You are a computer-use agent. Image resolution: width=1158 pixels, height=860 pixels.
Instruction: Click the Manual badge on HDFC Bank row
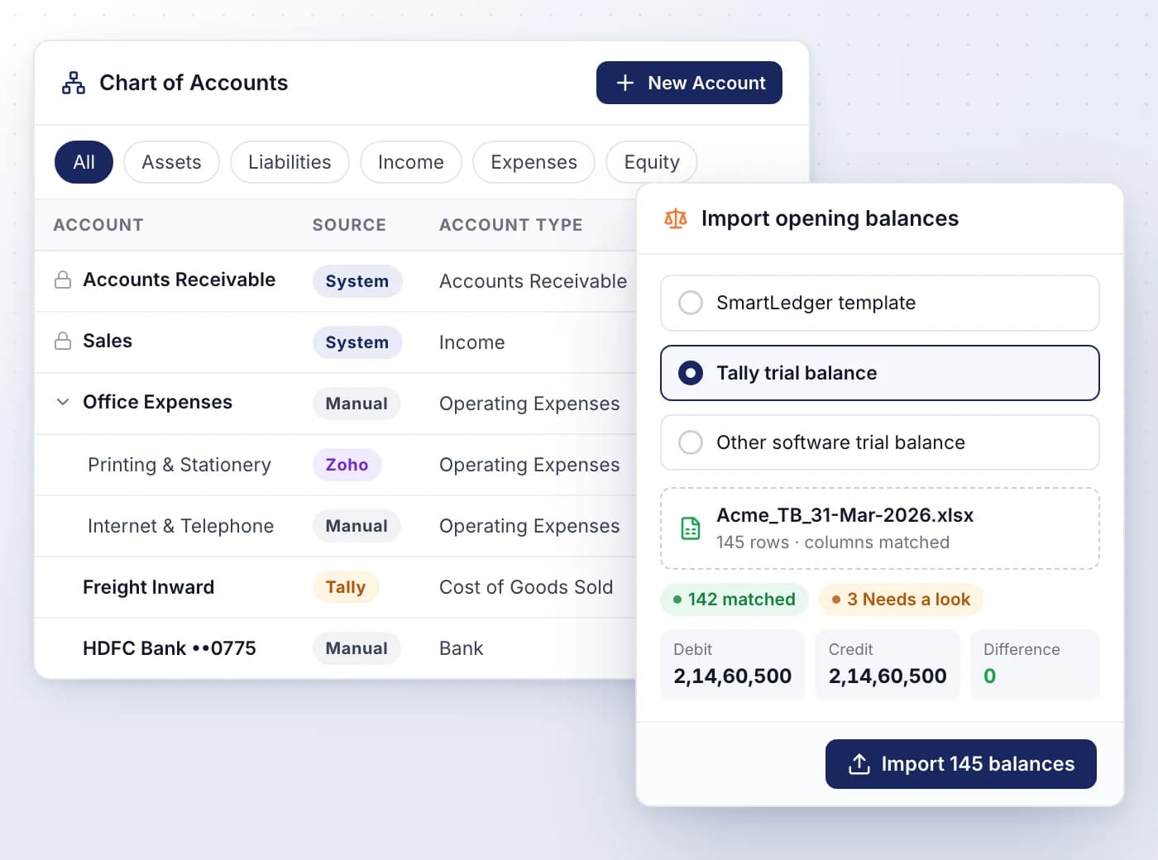click(356, 648)
